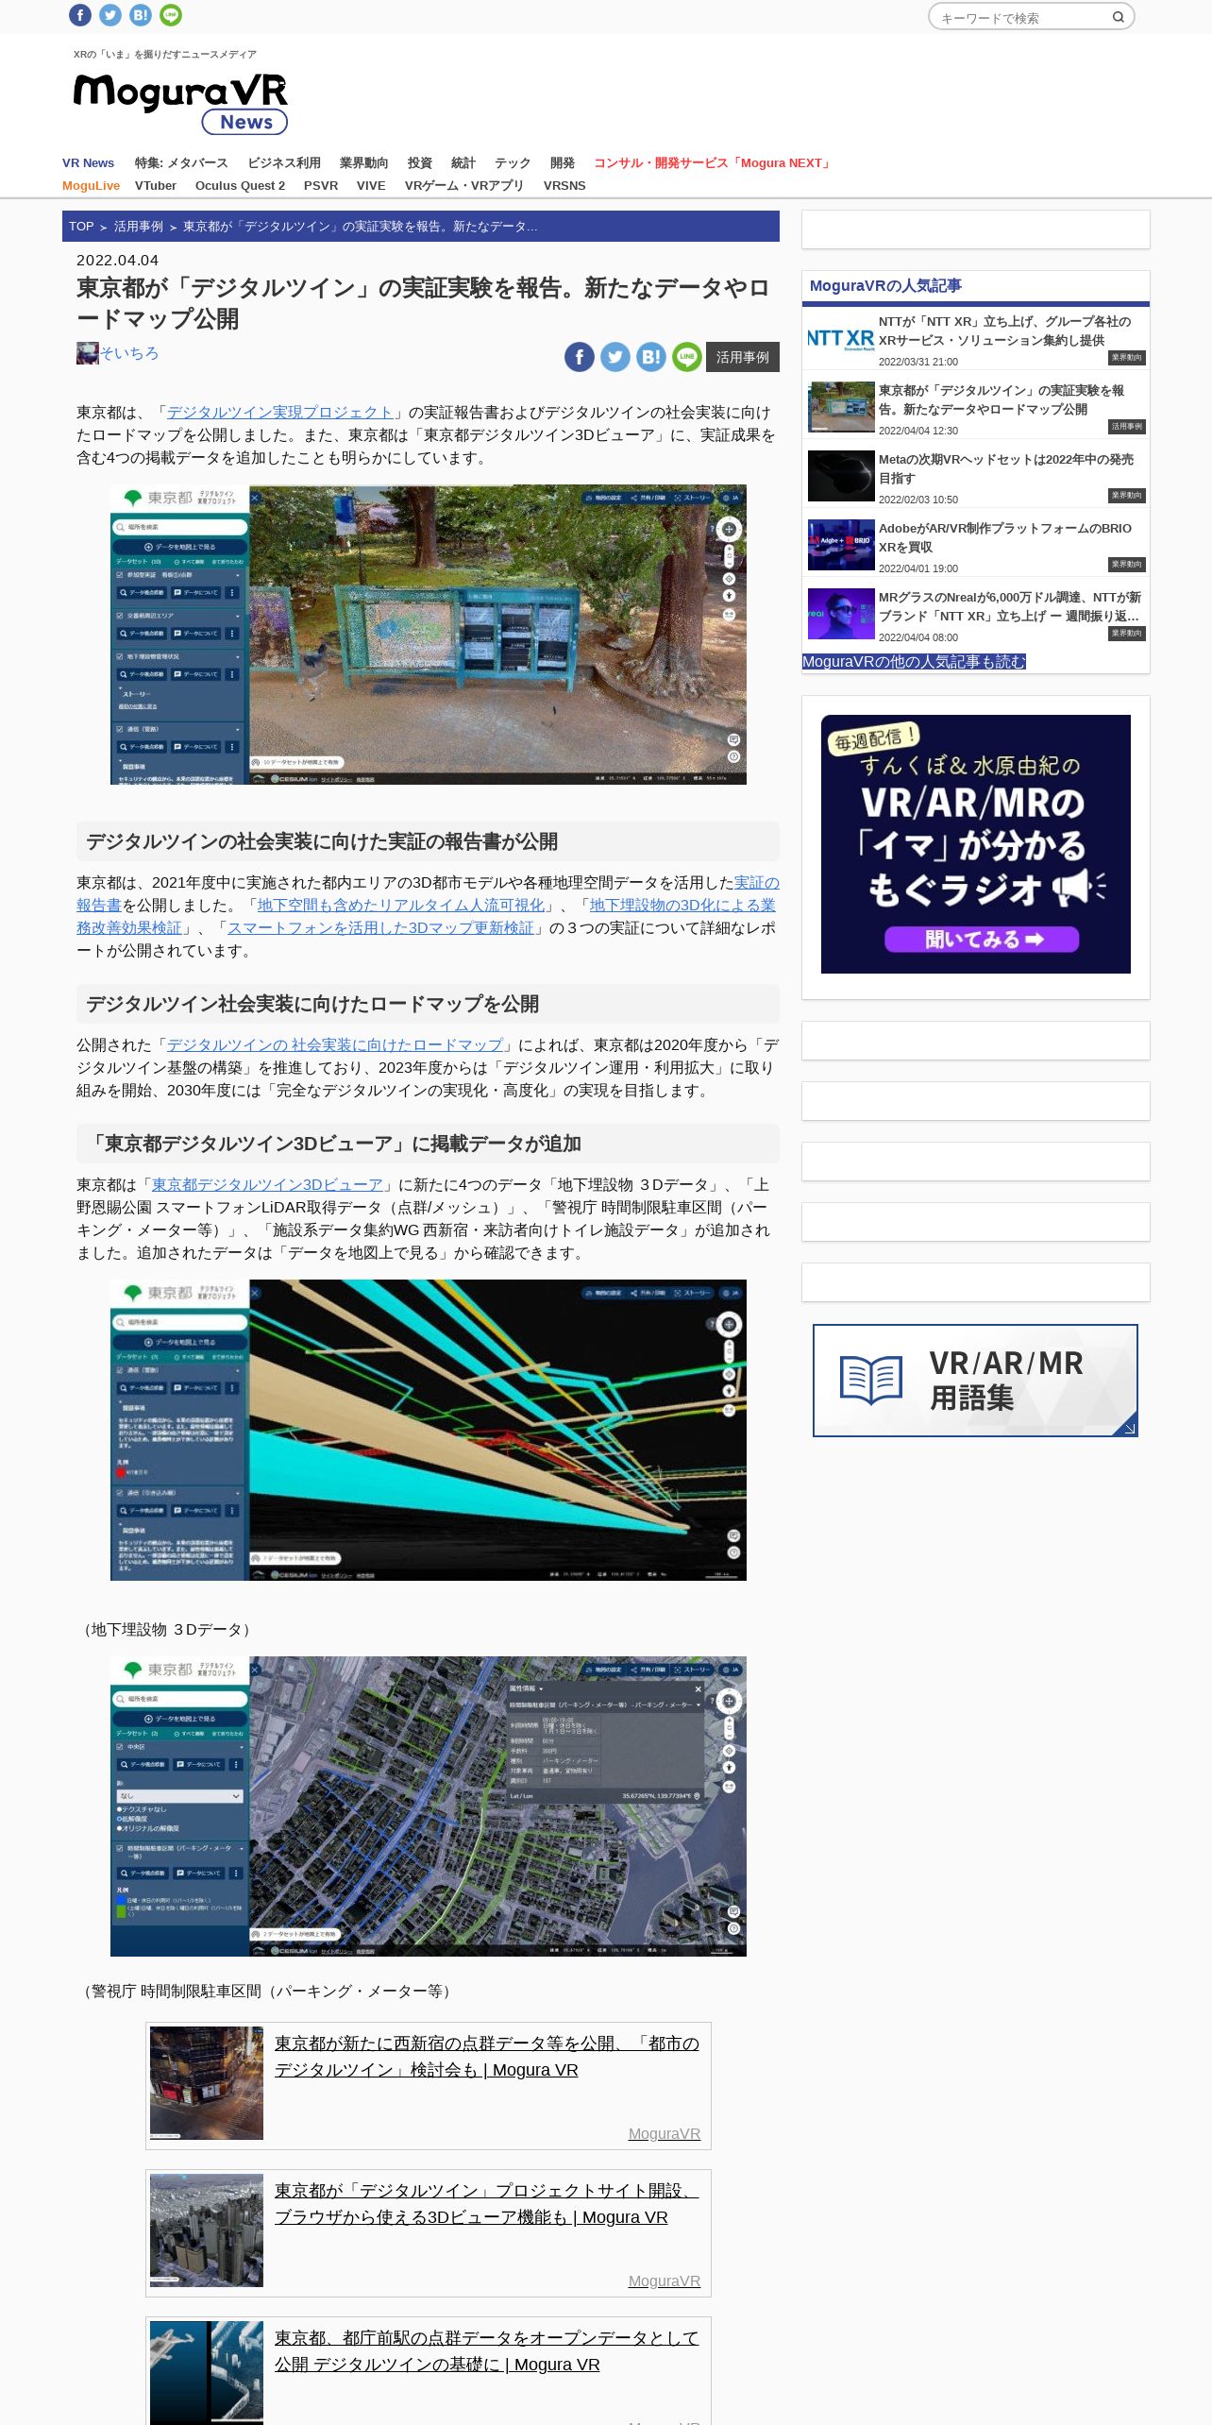Share article via Hatena B! below the title
This screenshot has width=1212, height=2425.
click(651, 357)
